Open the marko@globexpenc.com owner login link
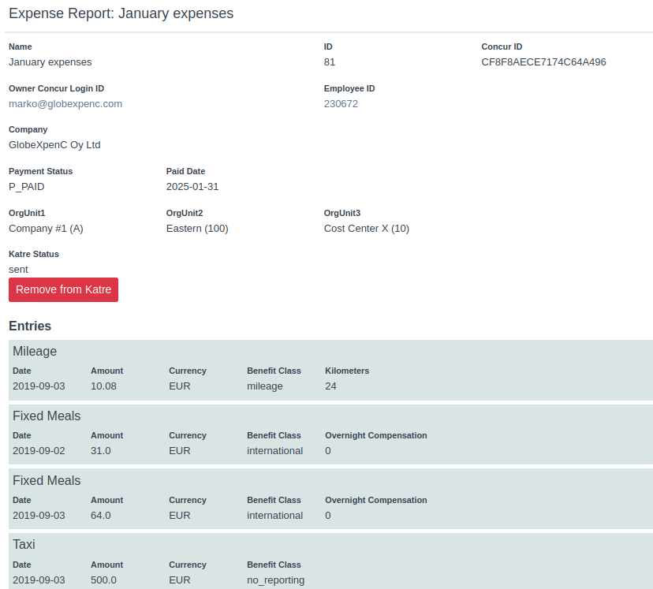Viewport: 653px width, 589px height. coord(65,103)
